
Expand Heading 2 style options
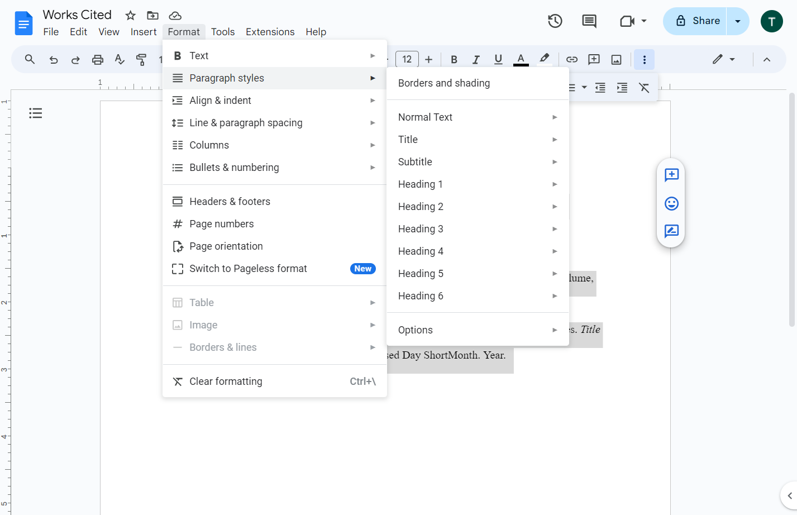click(478, 207)
